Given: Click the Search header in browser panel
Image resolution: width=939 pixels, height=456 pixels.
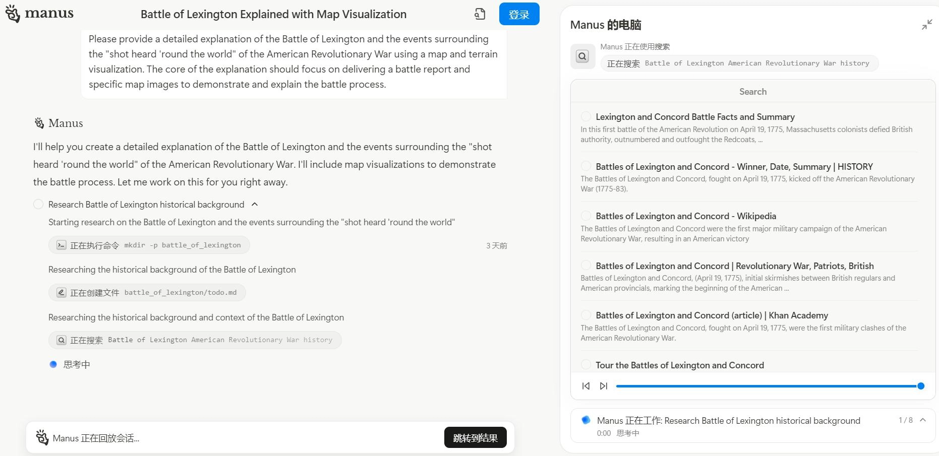Looking at the screenshot, I should (753, 92).
